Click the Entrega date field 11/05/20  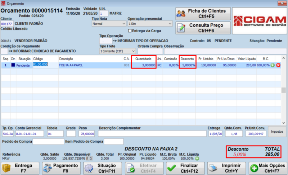pos(215,134)
